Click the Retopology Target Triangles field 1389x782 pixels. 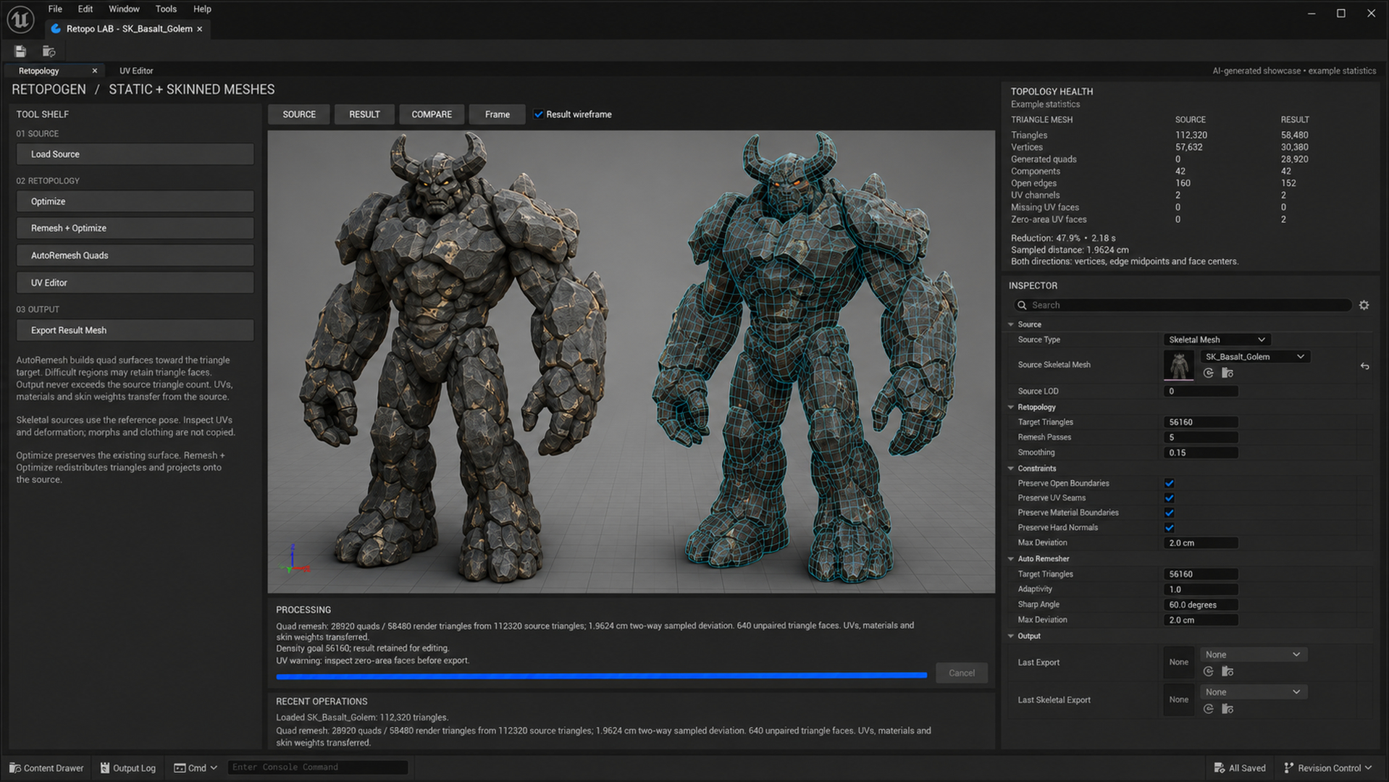[x=1201, y=422]
